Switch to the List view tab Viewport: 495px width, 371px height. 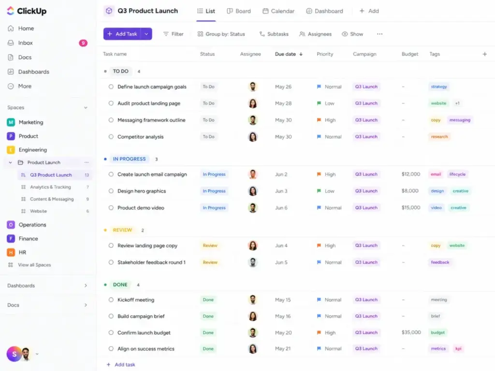click(206, 11)
